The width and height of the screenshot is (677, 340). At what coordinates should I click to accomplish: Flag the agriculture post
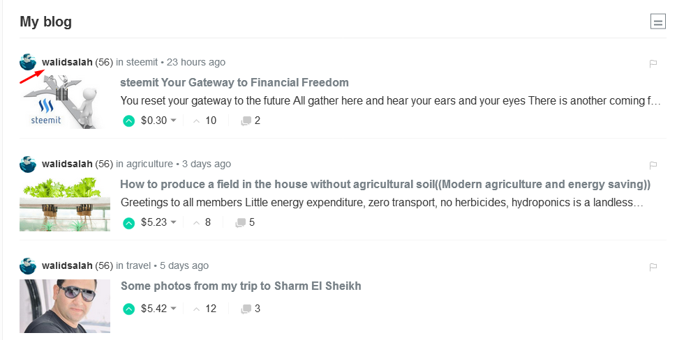[x=653, y=165]
